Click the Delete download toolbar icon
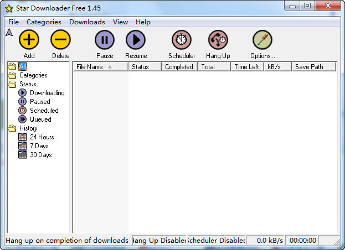 coord(60,40)
